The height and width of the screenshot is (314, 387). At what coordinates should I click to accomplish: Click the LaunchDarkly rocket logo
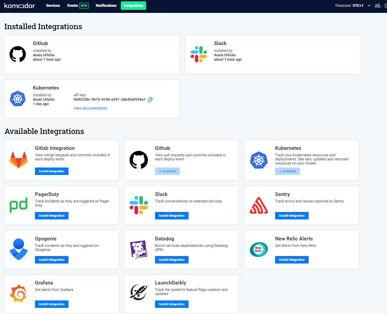139,292
